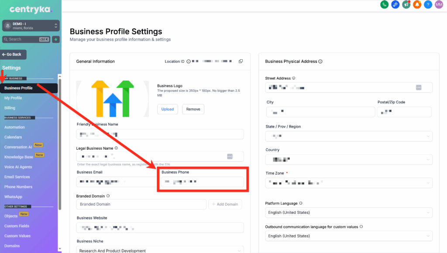
Task: Expand the Time Zone dropdown
Action: 349,183
